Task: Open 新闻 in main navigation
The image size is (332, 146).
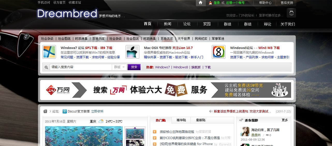Action: [167, 24]
